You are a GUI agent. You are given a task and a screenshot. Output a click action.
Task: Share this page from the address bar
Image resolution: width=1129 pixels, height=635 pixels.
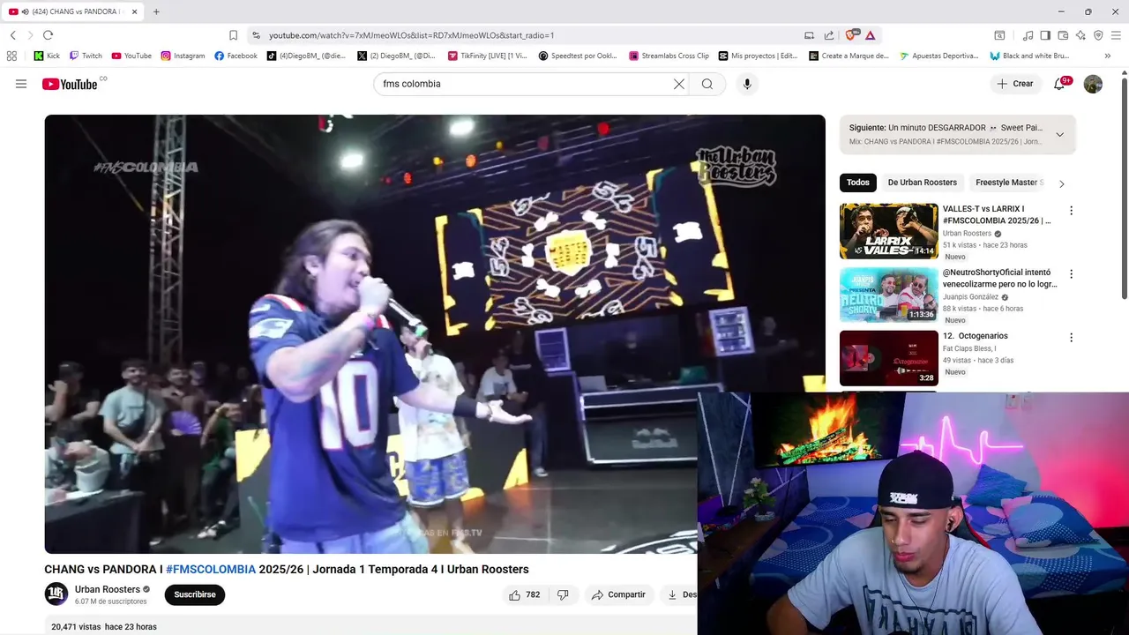[829, 35]
